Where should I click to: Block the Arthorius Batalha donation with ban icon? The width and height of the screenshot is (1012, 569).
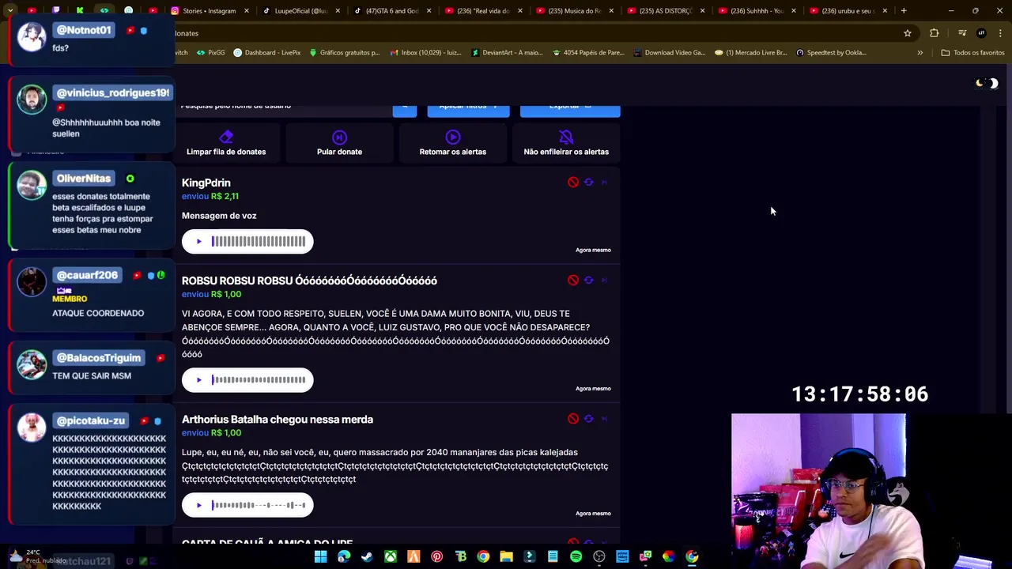point(573,419)
